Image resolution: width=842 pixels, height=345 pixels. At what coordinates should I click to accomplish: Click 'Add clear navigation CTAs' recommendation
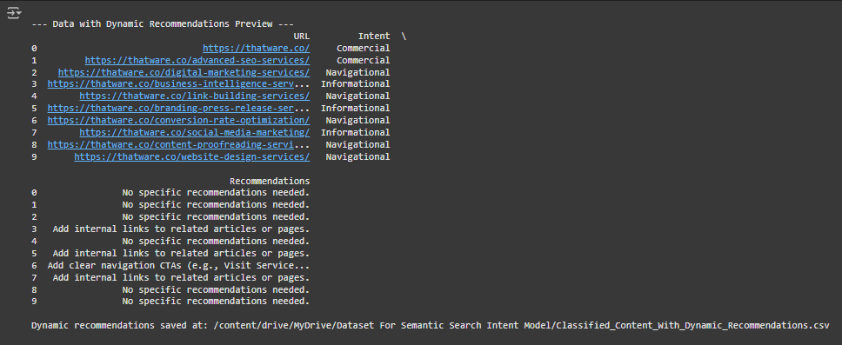point(178,266)
